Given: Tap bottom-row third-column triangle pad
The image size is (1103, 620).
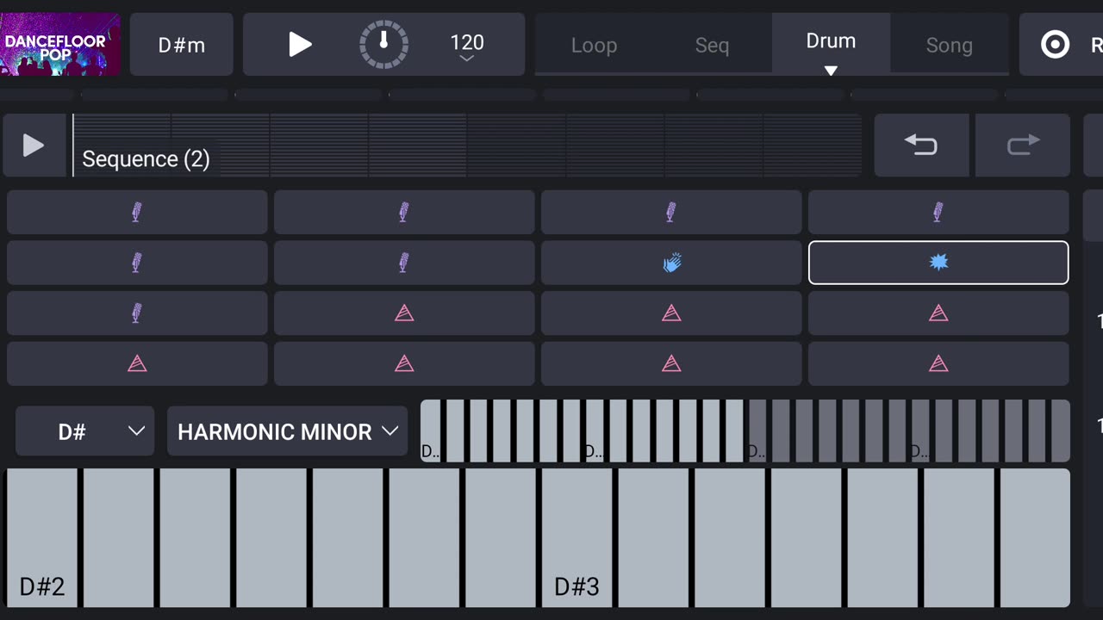Looking at the screenshot, I should [x=671, y=363].
